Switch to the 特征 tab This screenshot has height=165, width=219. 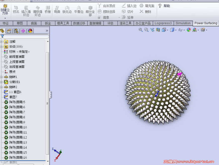(6, 23)
